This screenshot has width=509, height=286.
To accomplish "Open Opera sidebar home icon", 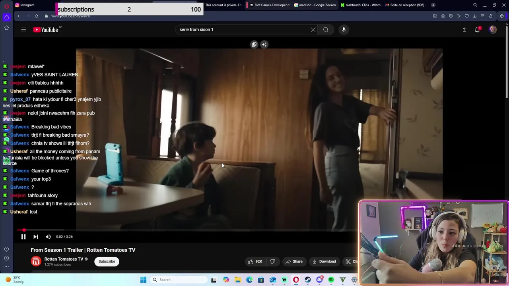I will click(6, 17).
